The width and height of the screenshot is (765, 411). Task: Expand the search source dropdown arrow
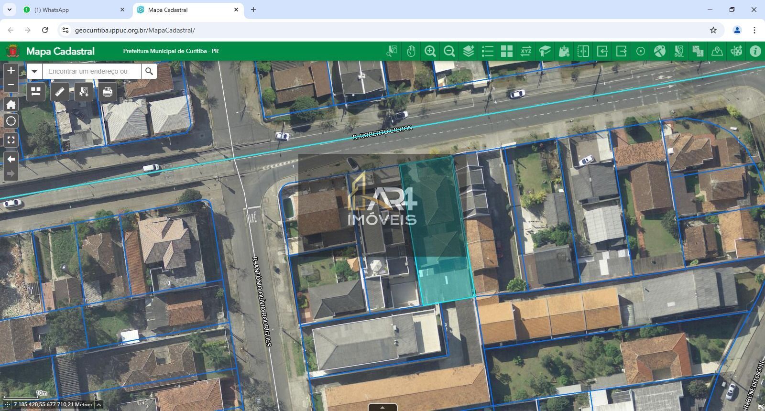(x=34, y=71)
